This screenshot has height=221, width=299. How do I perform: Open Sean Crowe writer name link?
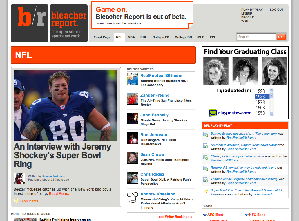click(x=152, y=154)
